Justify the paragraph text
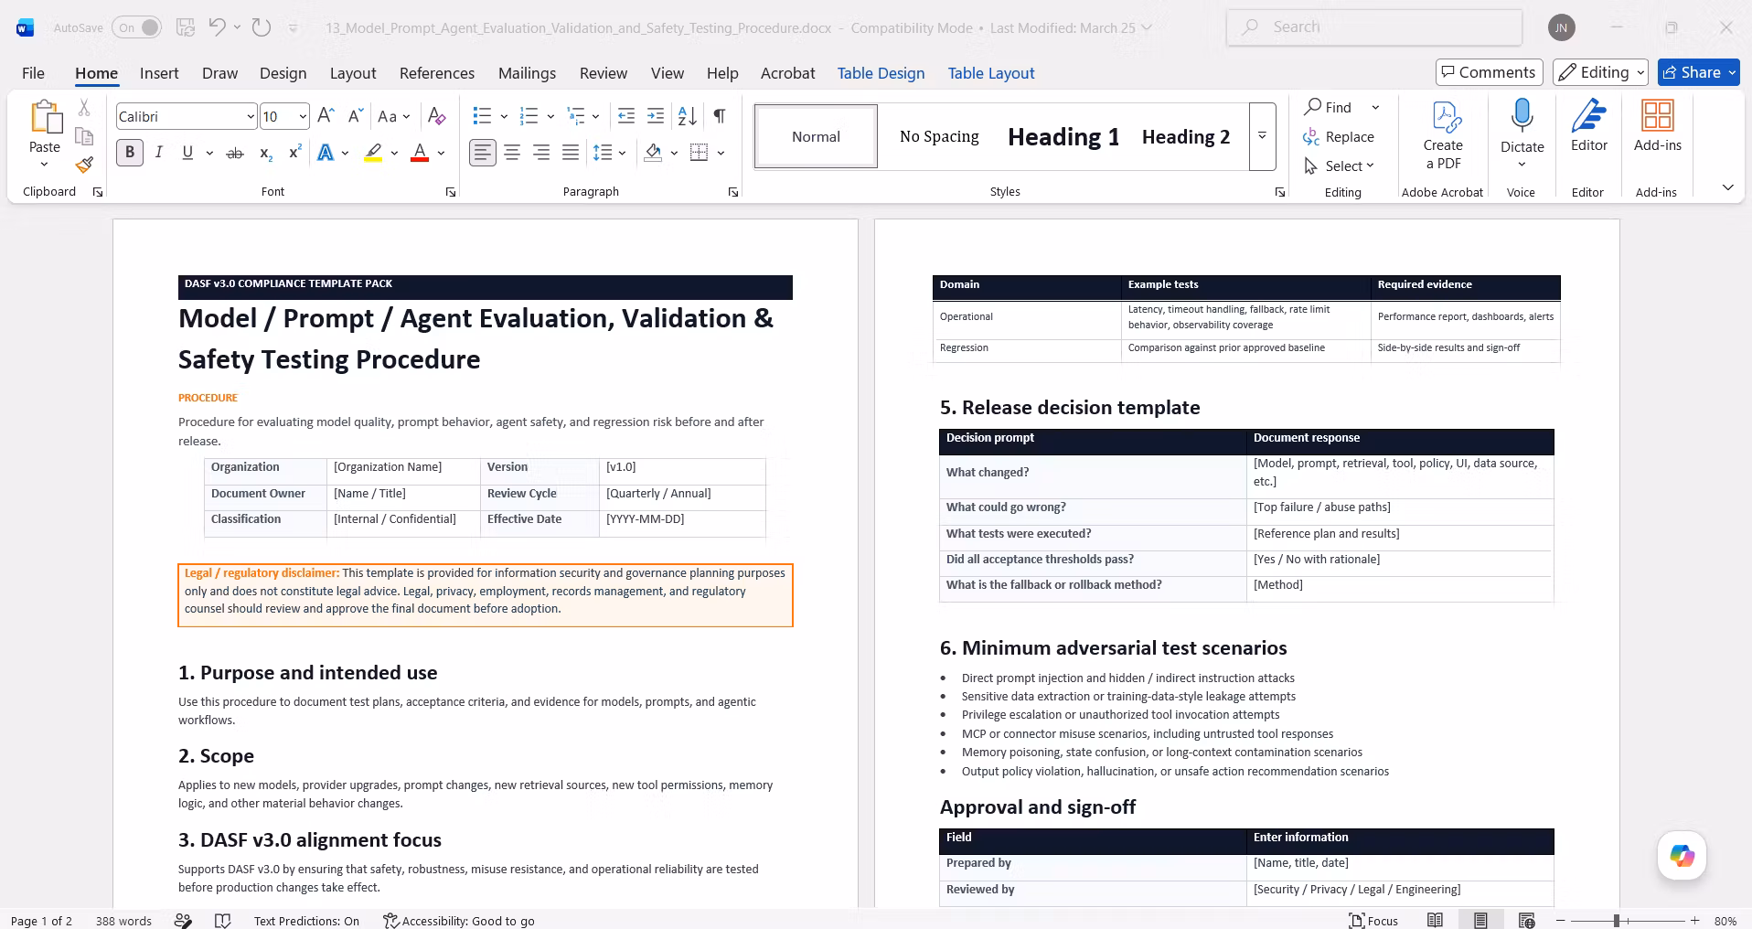 click(x=571, y=153)
